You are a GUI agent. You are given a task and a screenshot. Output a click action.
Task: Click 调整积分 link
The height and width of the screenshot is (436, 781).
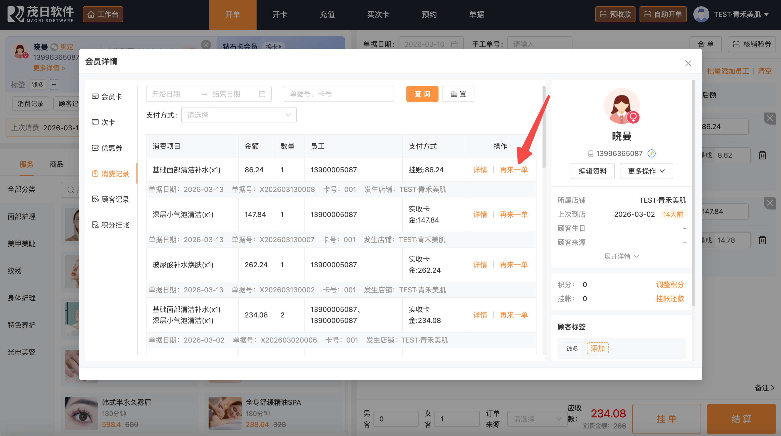tap(670, 285)
